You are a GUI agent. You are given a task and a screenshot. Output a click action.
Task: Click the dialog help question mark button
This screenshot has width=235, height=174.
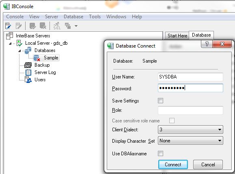tap(207, 44)
